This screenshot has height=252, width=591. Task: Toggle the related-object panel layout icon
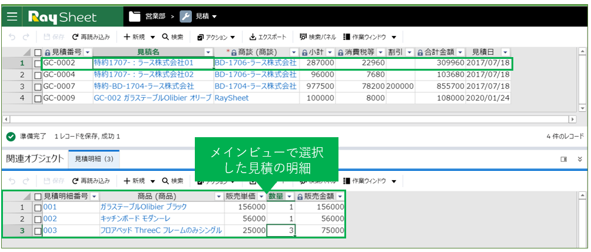[564, 160]
